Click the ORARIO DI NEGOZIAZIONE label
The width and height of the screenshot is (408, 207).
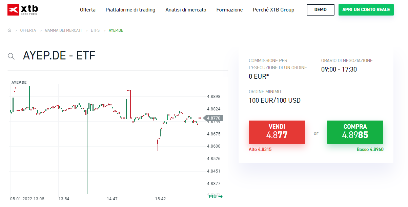(x=347, y=61)
